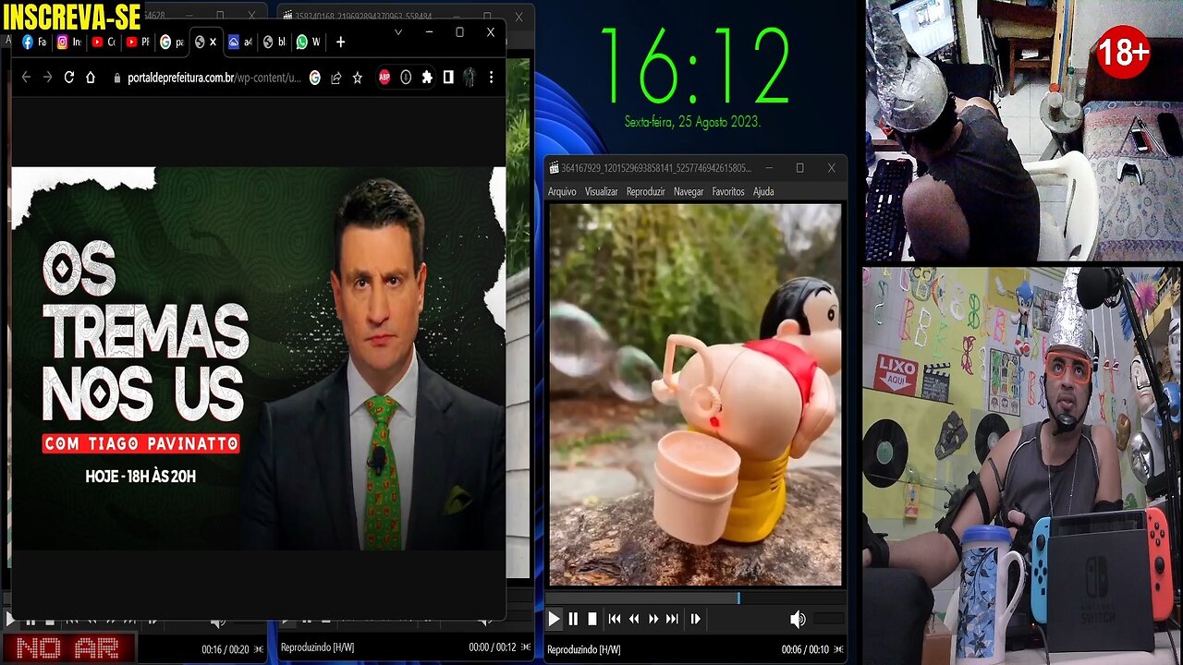
Task: Click the portaldeprefeitura.com.br address bar
Action: [213, 78]
